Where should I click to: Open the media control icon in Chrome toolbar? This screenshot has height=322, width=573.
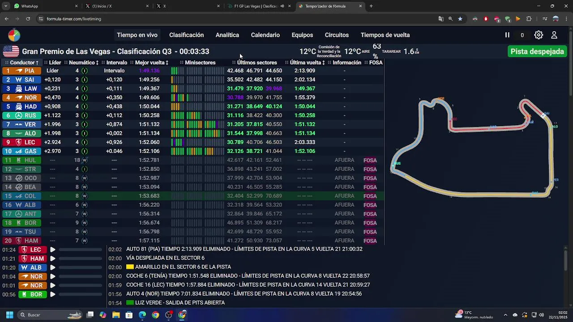click(x=545, y=19)
